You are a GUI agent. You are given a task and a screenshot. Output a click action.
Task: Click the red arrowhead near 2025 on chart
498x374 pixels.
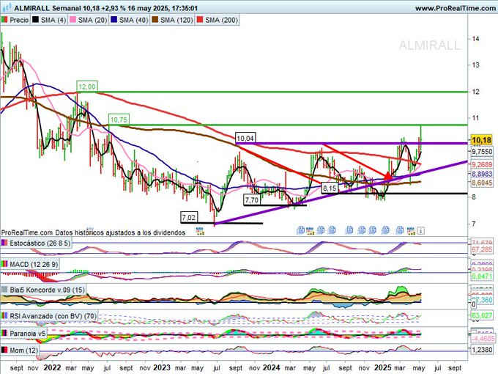pos(388,176)
